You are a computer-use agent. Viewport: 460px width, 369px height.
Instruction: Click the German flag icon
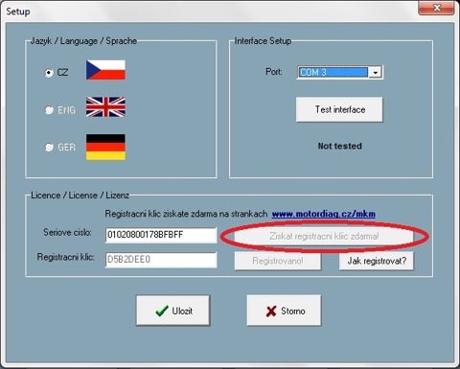pyautogui.click(x=105, y=147)
